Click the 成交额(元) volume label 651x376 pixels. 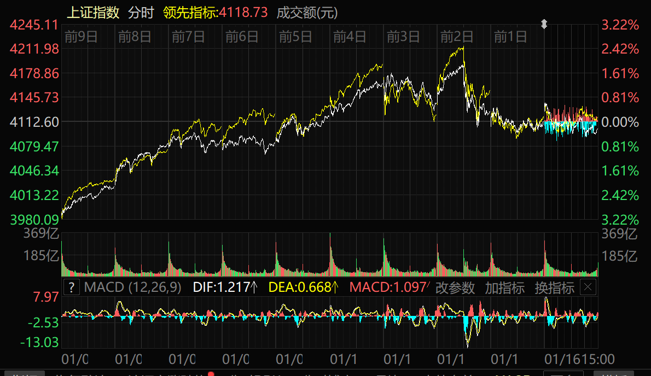coord(307,13)
